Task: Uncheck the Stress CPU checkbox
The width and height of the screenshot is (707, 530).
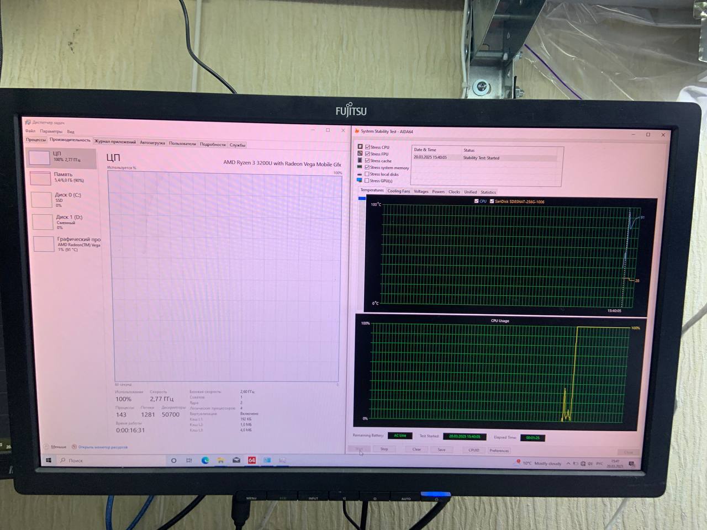Action: [367, 147]
